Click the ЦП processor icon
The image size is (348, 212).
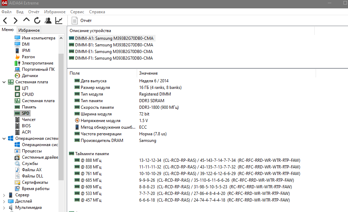17,88
